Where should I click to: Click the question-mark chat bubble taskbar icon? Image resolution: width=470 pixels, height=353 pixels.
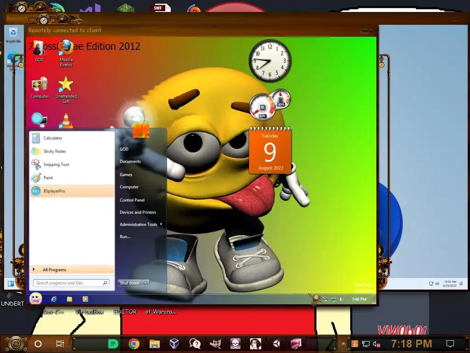(195, 343)
